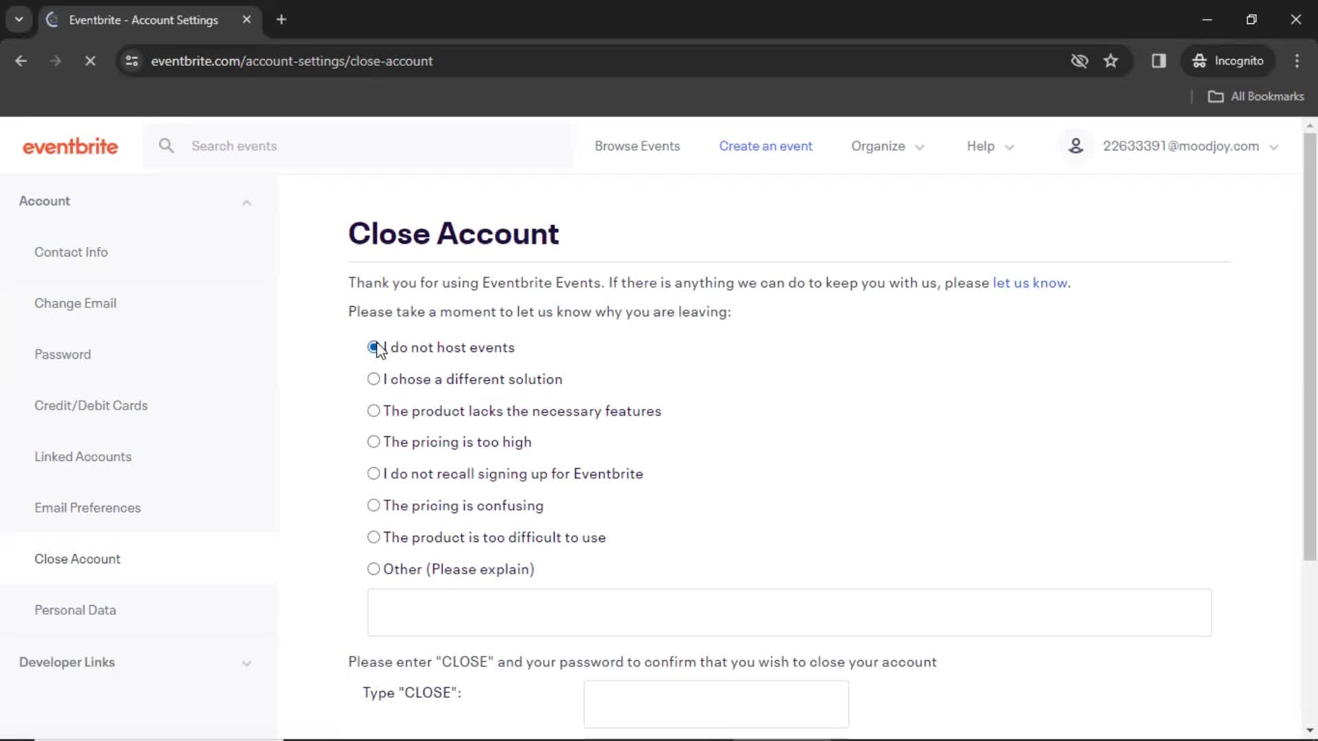Pick 'The product is too difficult to use'
This screenshot has height=741, width=1318.
(373, 537)
